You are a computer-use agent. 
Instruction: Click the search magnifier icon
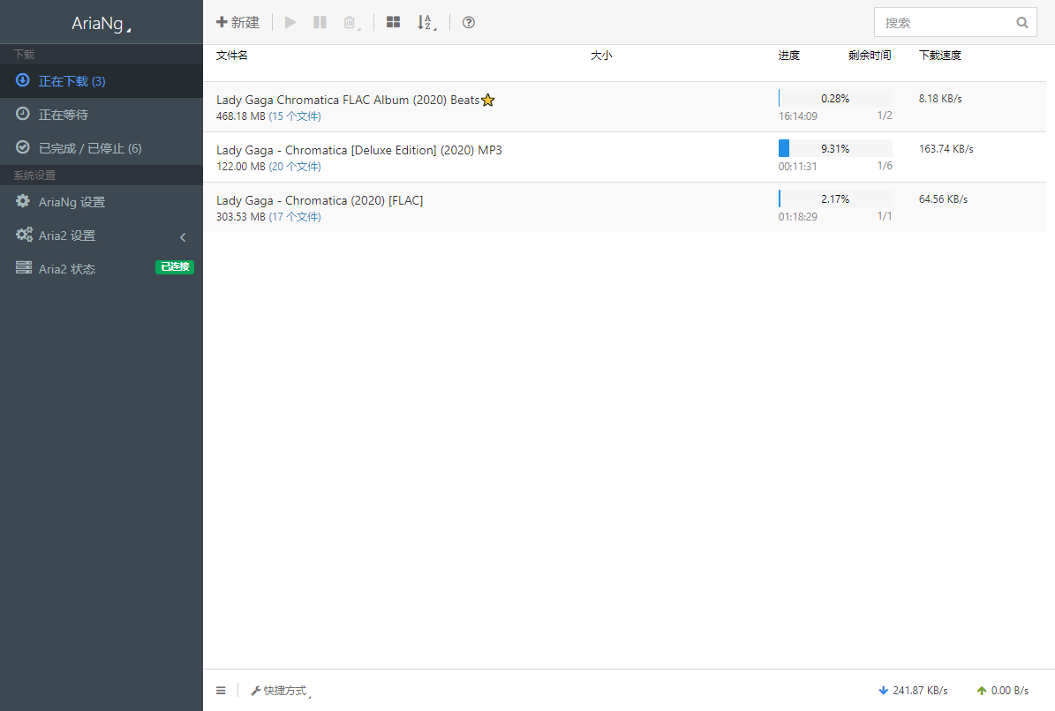point(1022,23)
